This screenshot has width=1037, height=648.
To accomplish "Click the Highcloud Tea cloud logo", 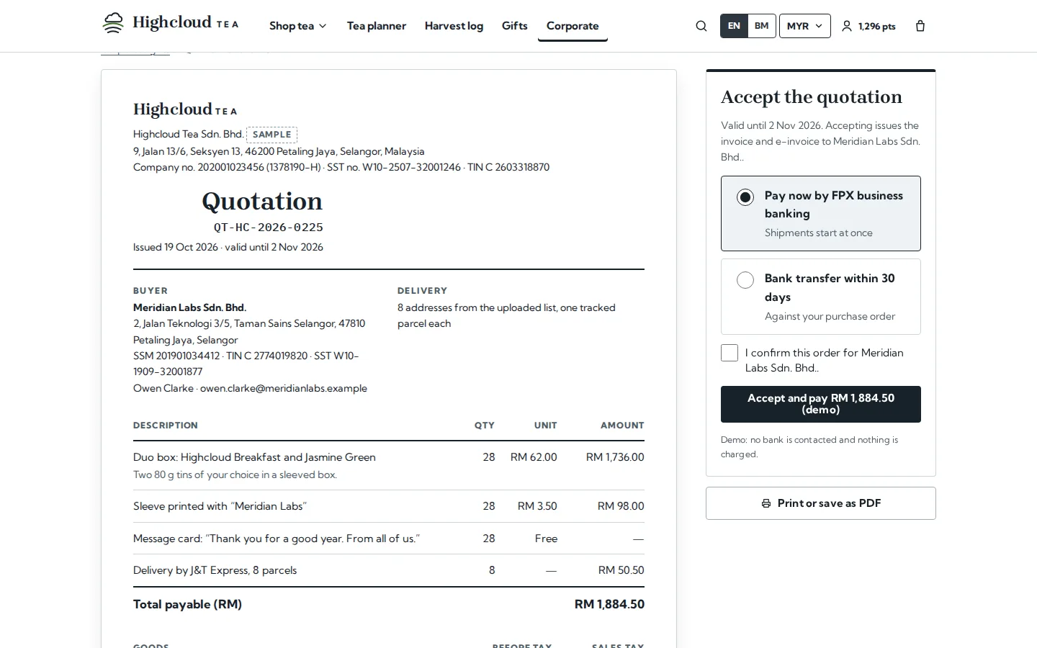I will click(113, 23).
